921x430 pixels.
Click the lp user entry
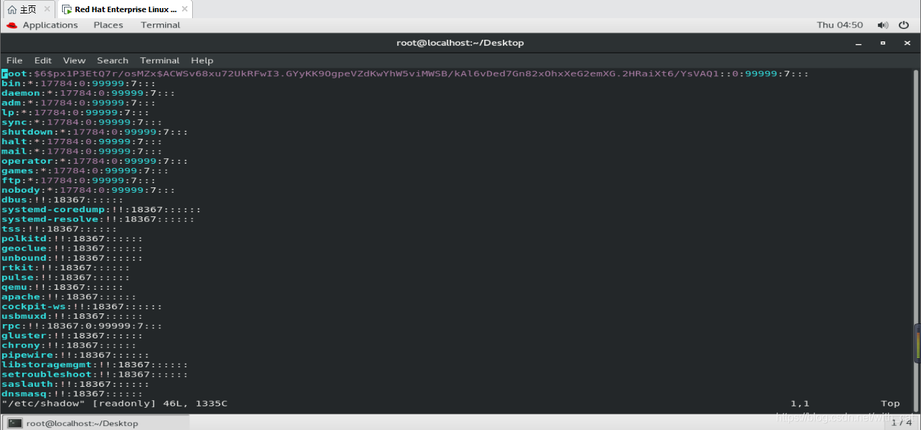pos(76,113)
